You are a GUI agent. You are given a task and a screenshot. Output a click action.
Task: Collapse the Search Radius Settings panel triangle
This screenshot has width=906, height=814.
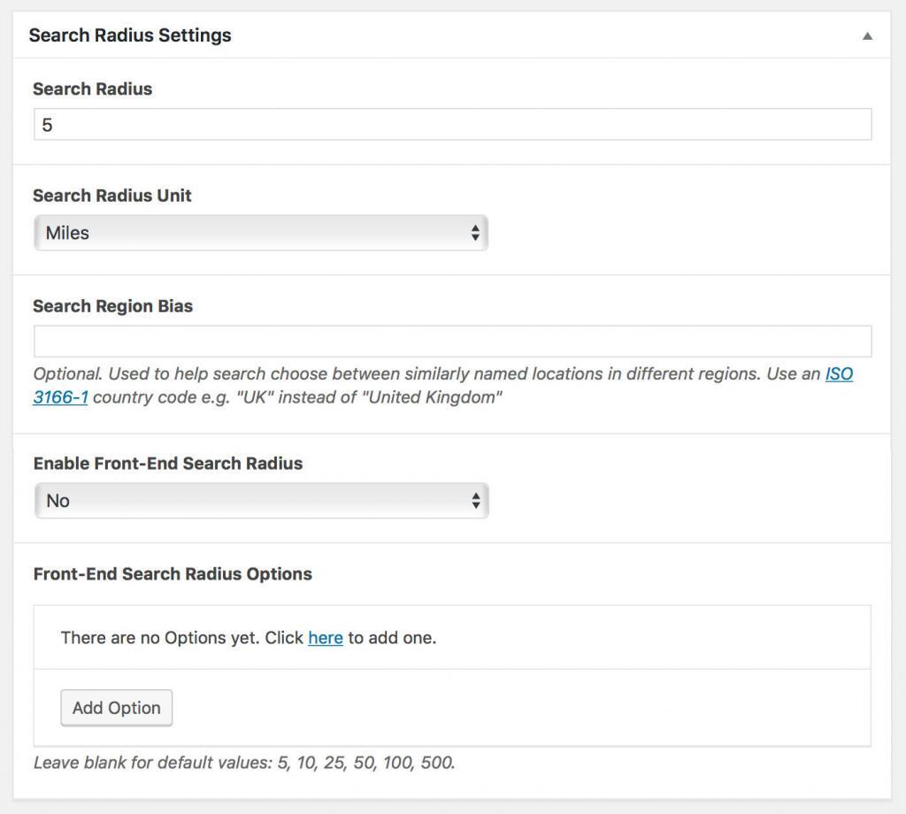point(867,36)
